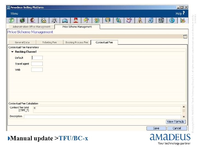Open the hotel bellboy icon

pyautogui.click(x=76, y=20)
